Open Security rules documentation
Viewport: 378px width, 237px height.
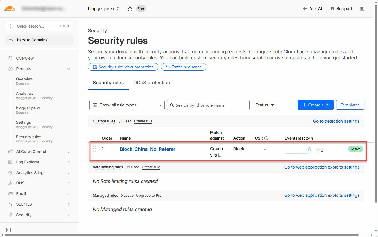(x=123, y=67)
